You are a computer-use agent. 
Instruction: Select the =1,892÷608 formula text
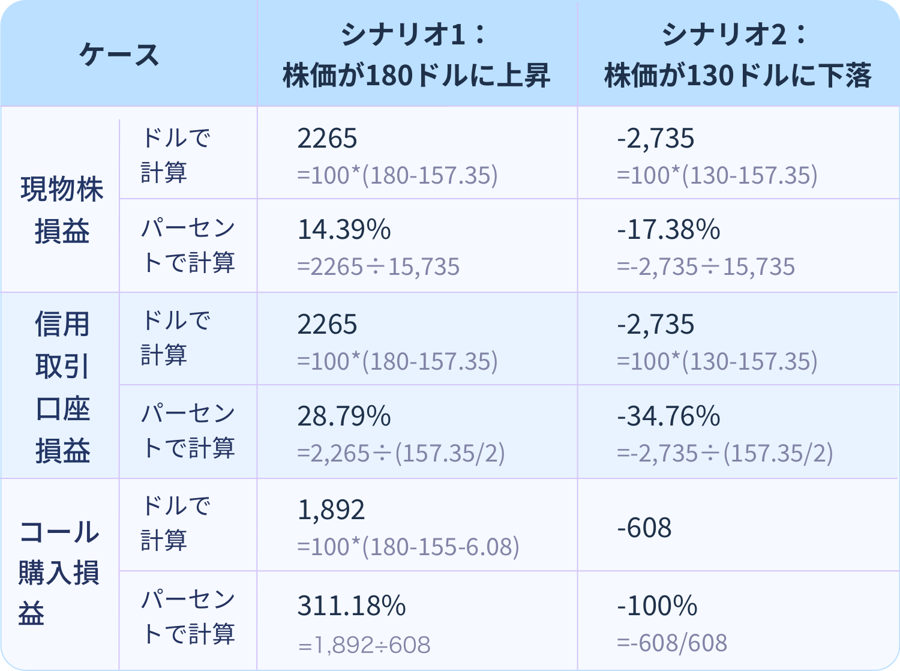click(x=364, y=645)
